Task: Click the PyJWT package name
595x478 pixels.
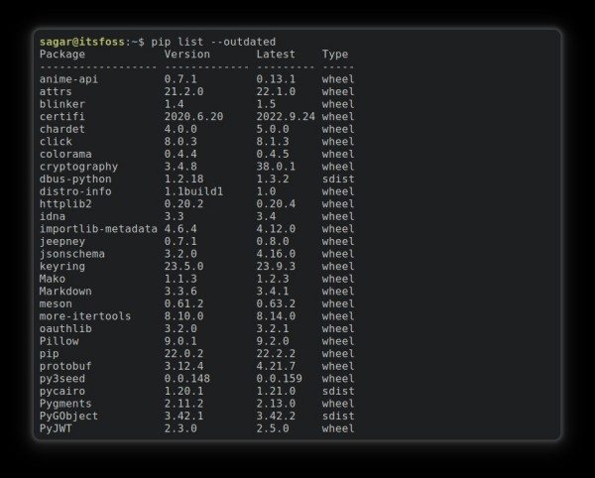Action: coord(56,428)
